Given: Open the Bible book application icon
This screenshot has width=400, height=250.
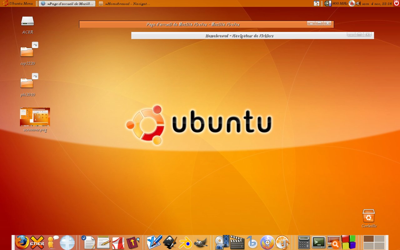Looking at the screenshot, I should coord(133,242).
